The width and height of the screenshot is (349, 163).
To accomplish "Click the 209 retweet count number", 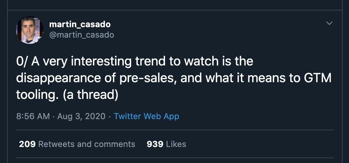I will (x=27, y=144).
